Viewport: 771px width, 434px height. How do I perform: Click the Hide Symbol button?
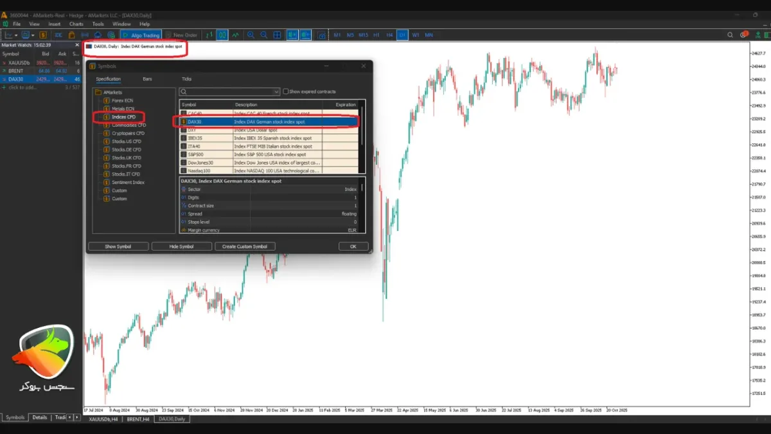181,246
